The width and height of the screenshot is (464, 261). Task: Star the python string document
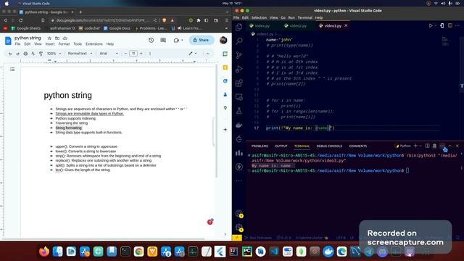point(49,38)
